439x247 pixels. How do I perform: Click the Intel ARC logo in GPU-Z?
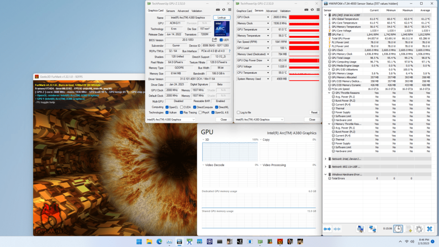pos(222,29)
